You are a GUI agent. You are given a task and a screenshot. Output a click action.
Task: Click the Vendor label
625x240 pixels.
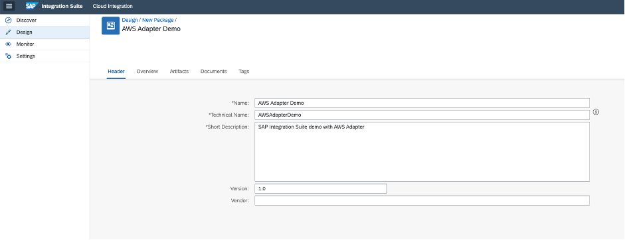[240, 201]
